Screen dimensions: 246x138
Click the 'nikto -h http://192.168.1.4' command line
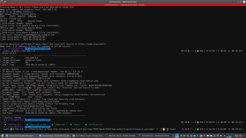[19, 51]
